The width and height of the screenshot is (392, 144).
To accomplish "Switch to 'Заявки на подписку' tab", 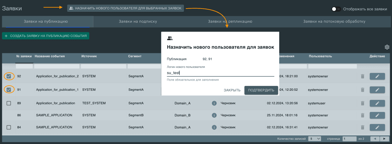I will [x=138, y=22].
